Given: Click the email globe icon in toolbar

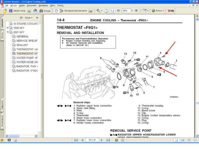Looking at the screenshot, I should coord(35,11).
